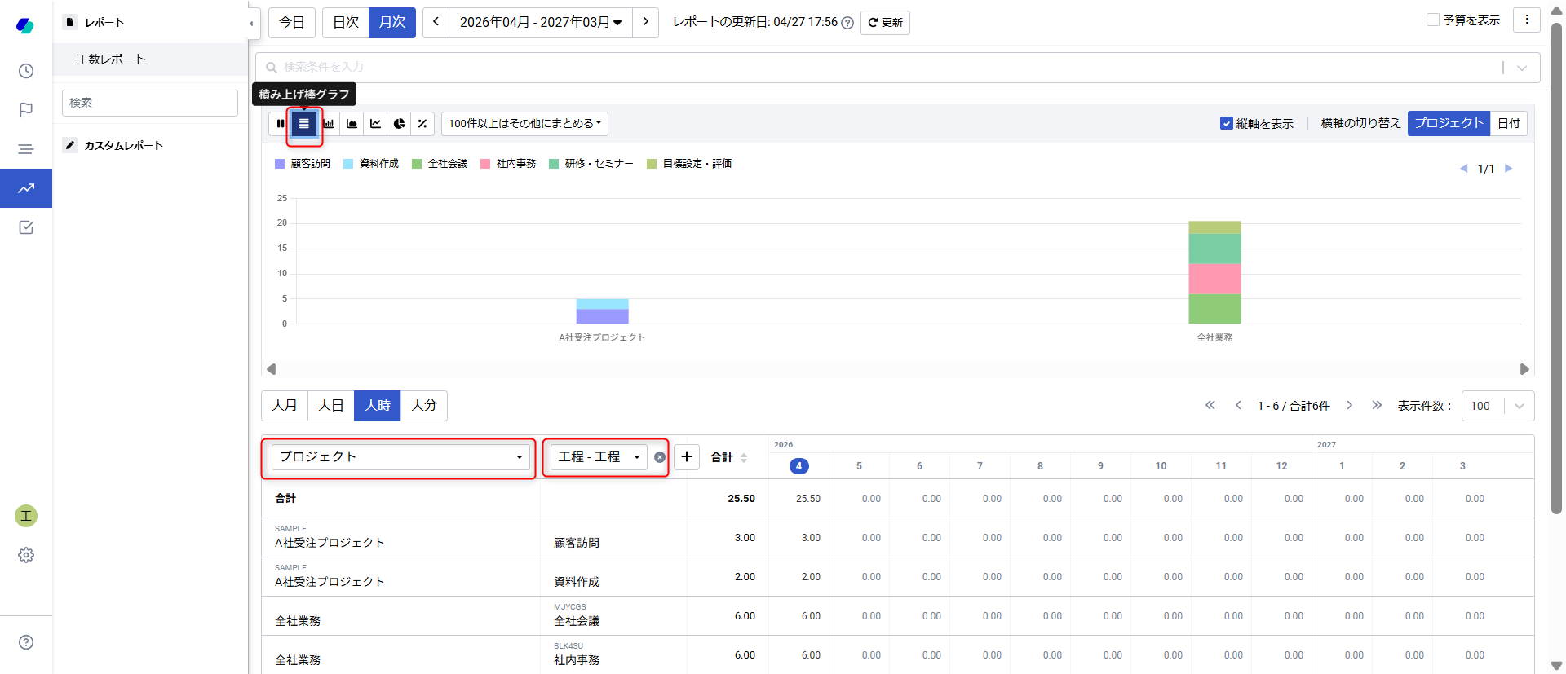Switch to pie chart view
The height and width of the screenshot is (674, 1566).
pyautogui.click(x=399, y=124)
